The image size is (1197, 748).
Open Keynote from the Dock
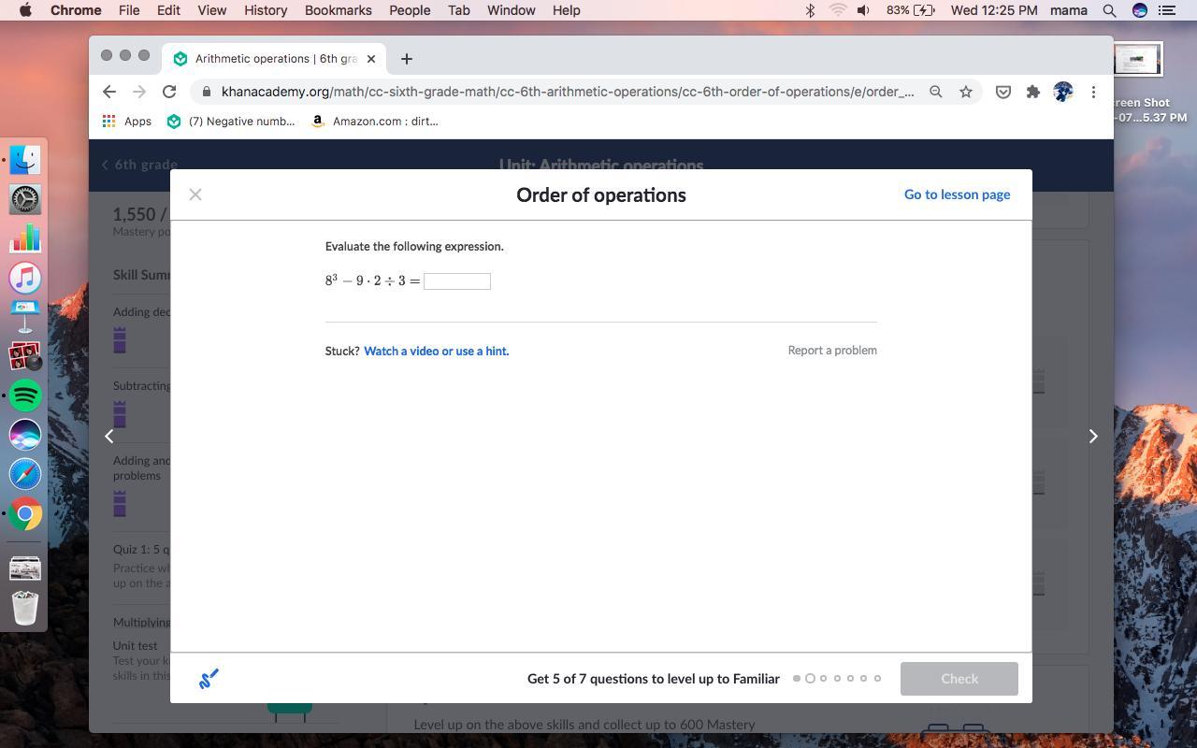(25, 317)
